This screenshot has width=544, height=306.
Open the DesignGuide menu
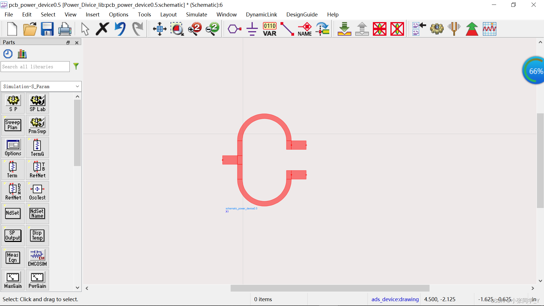tap(302, 14)
